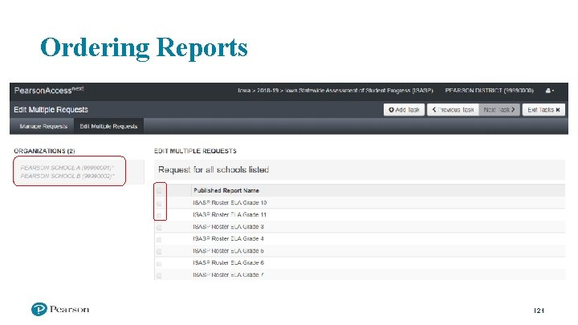The image size is (578, 325).
Task: Click the Iowa 2018-19 ISASP breadcrumb
Action: 335,91
